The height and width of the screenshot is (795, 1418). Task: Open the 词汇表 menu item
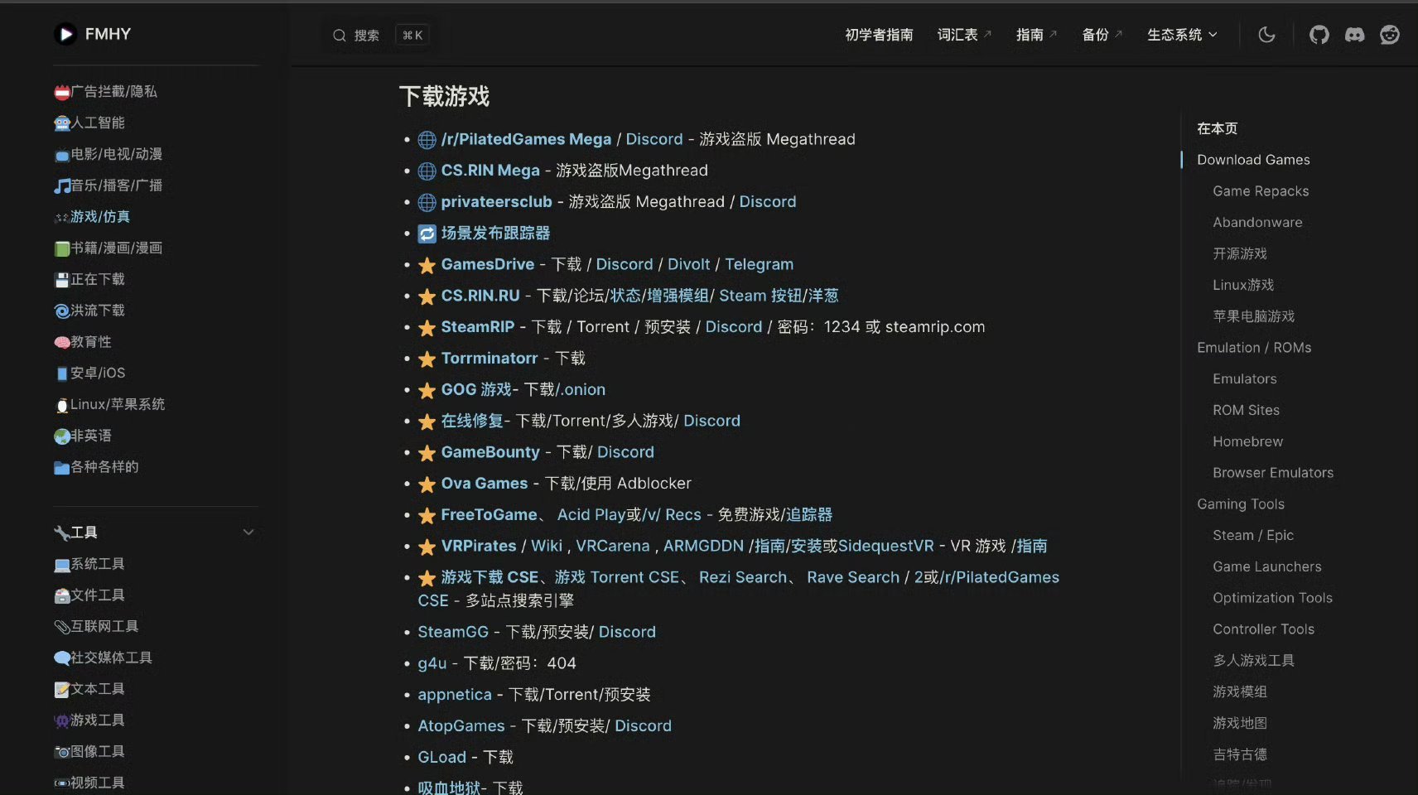(x=964, y=35)
